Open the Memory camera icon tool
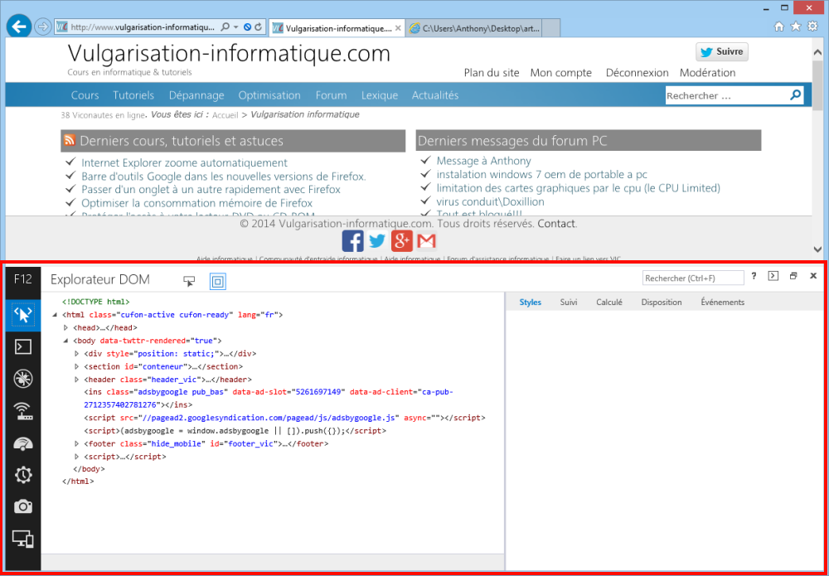The width and height of the screenshot is (829, 576). 22,507
